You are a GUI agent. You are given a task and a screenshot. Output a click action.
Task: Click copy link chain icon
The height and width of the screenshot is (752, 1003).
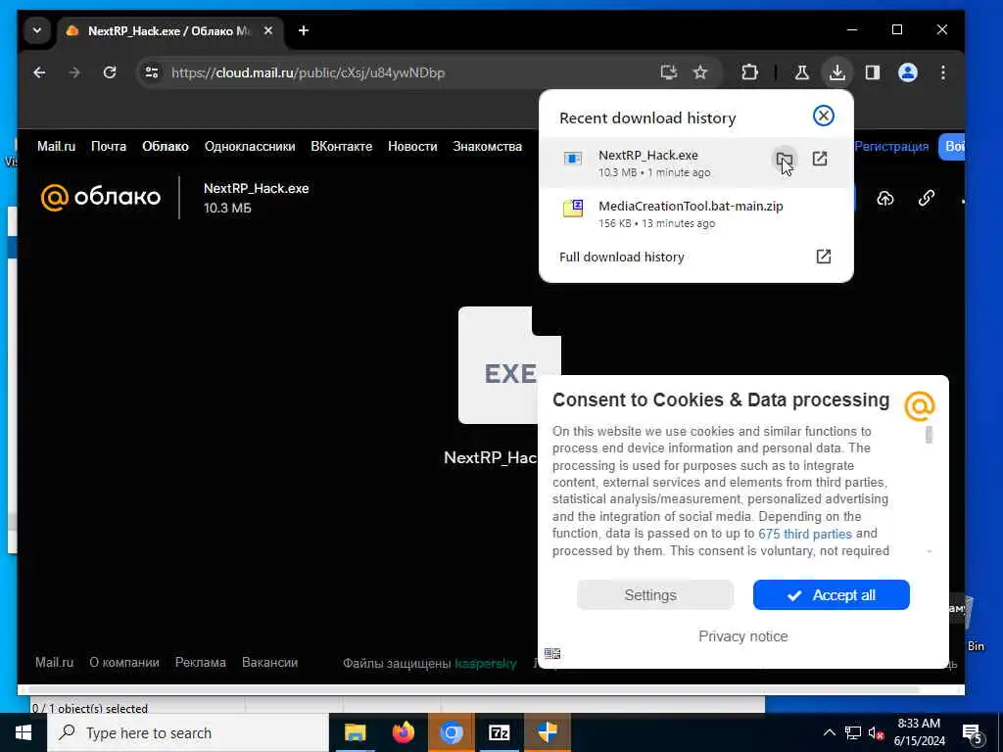[927, 198]
